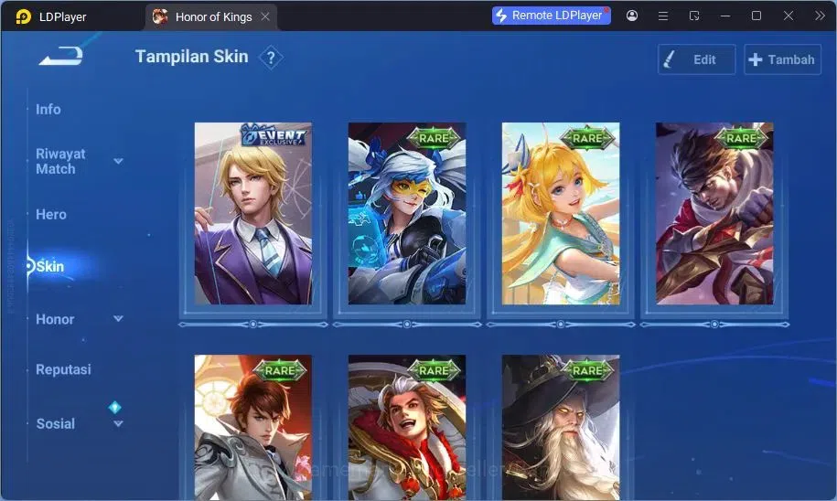Image resolution: width=837 pixels, height=501 pixels.
Task: Select the laughing white-haired hero skin card
Action: click(407, 427)
